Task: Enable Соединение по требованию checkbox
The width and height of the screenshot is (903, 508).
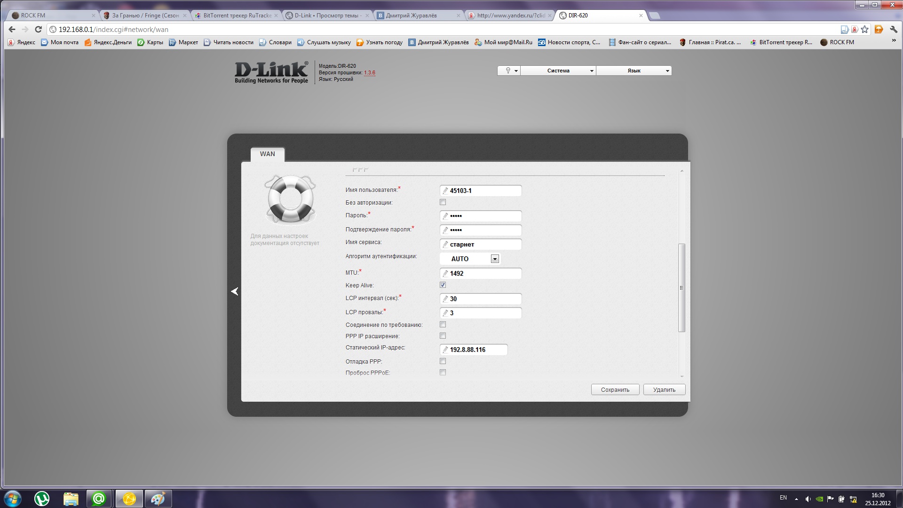Action: (x=443, y=325)
